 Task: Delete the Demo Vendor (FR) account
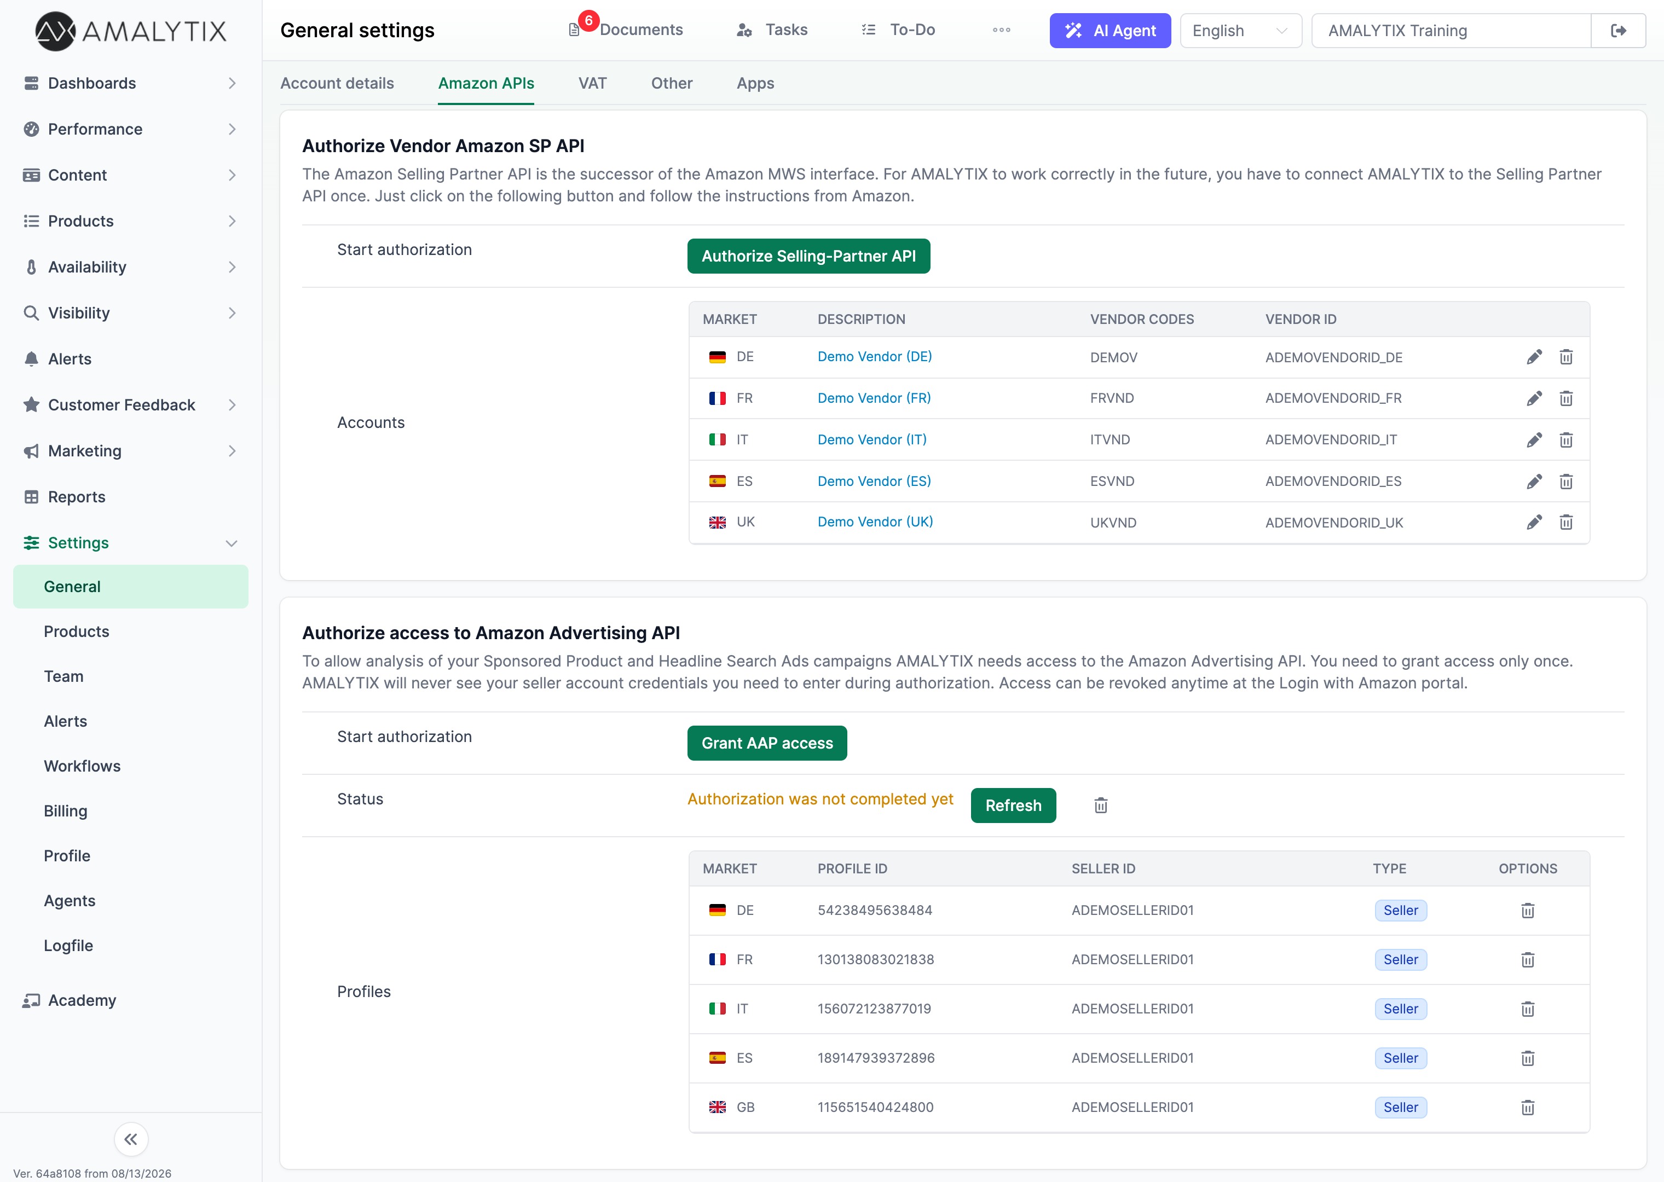click(1567, 398)
